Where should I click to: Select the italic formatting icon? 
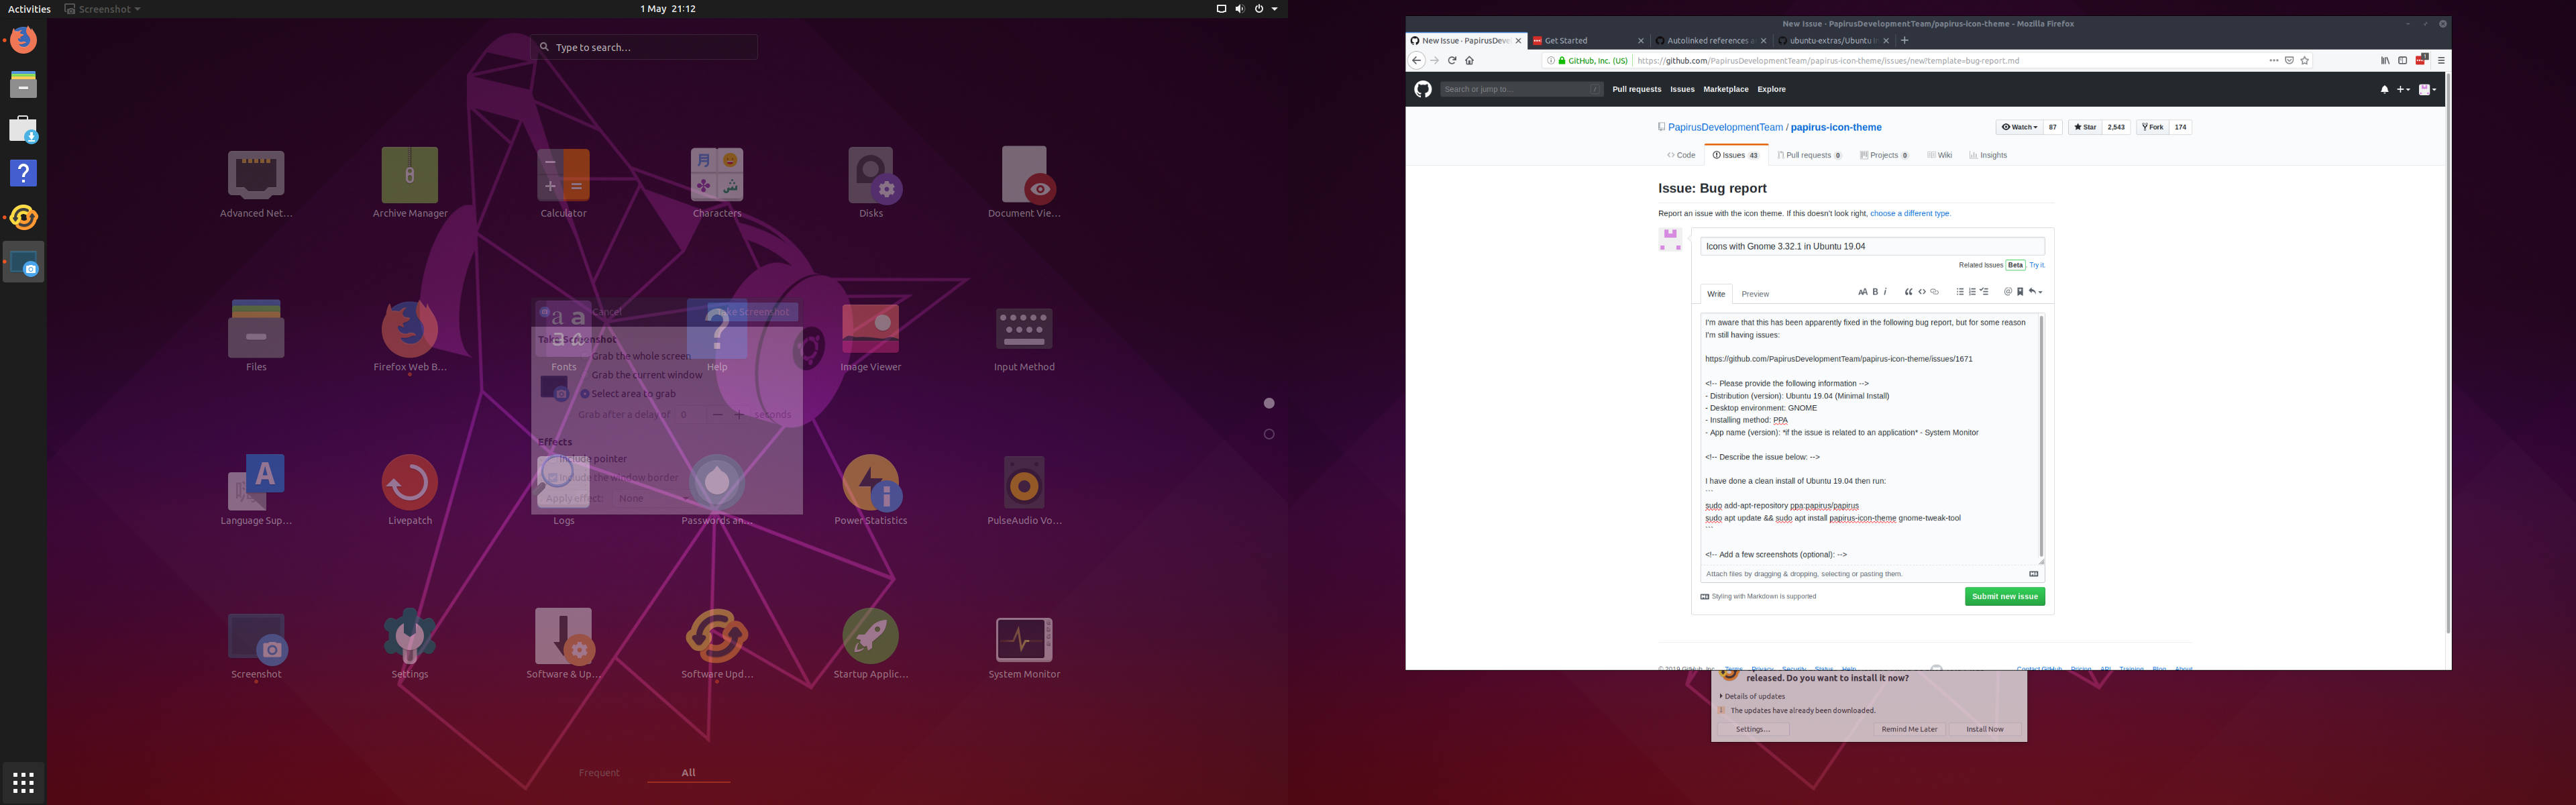[1885, 291]
